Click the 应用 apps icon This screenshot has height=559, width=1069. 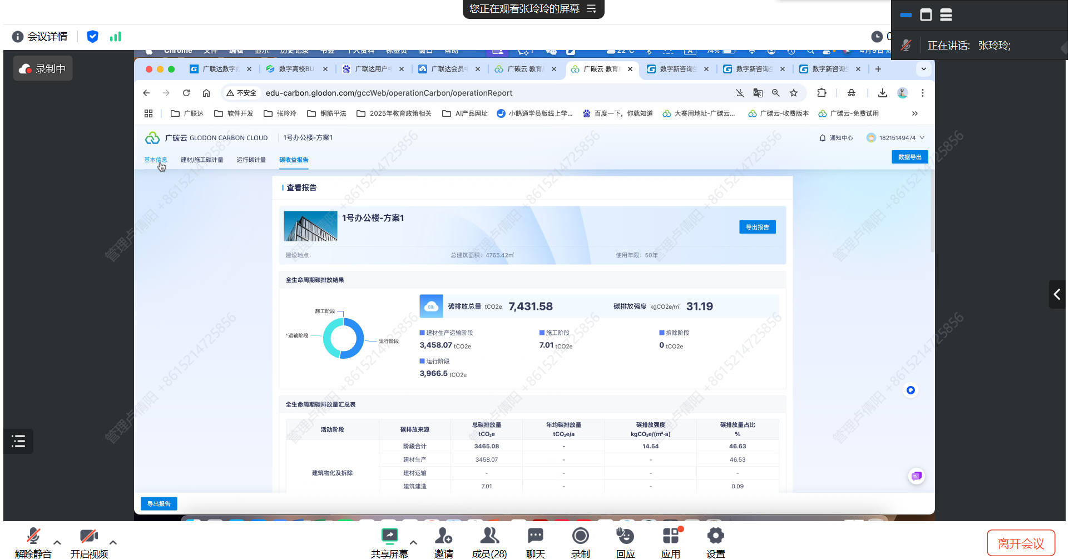point(671,536)
